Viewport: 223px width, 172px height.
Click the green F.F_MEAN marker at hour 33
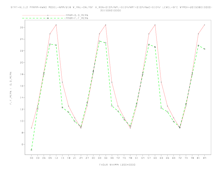[99, 41]
